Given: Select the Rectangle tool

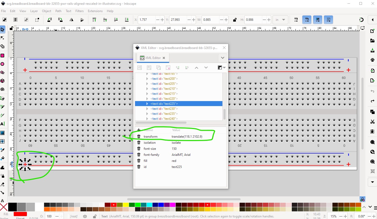Looking at the screenshot, I should (3, 56).
